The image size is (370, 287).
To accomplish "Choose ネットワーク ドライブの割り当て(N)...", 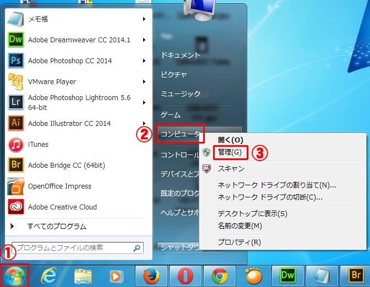I will [x=277, y=185].
